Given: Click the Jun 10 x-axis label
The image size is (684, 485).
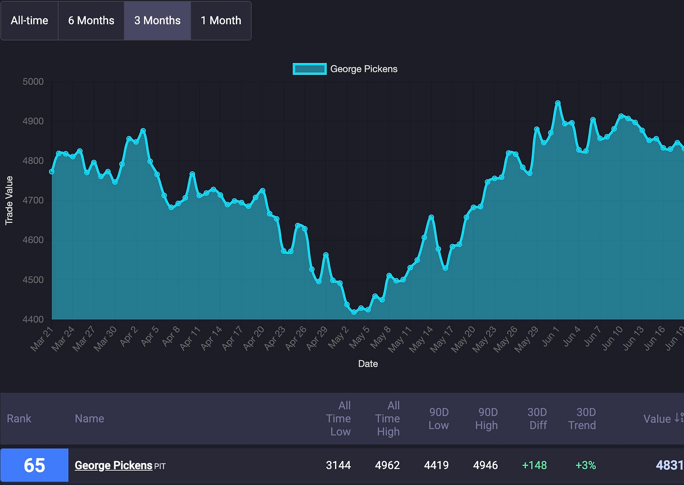Looking at the screenshot, I should (x=612, y=338).
